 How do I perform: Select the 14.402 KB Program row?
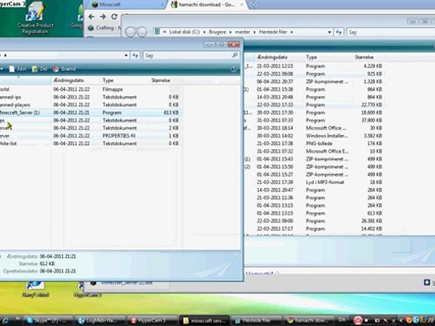click(314, 229)
